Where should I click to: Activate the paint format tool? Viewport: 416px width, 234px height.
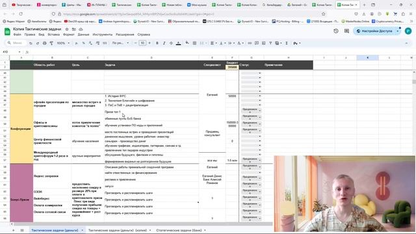(51, 43)
